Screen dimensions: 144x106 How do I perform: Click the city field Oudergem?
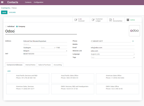coord(32,48)
